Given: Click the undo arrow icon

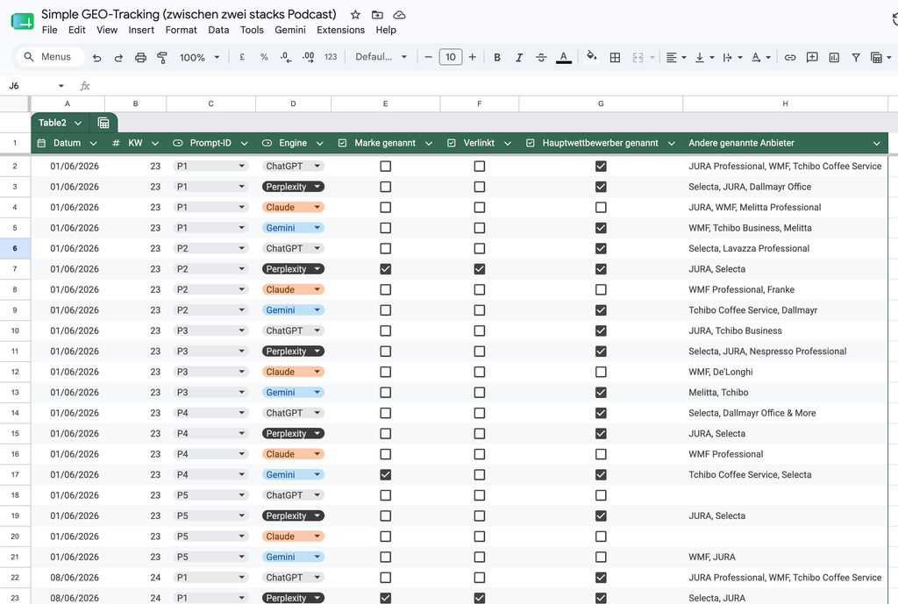Looking at the screenshot, I should coord(96,57).
